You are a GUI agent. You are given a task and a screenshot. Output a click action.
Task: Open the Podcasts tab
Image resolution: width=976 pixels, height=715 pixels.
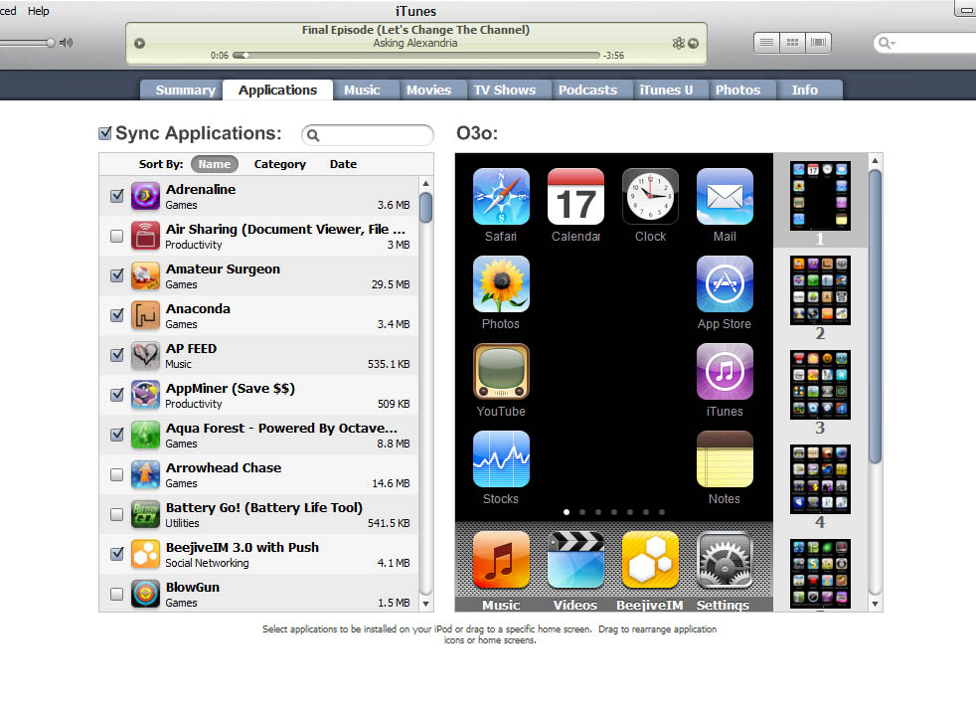click(591, 89)
